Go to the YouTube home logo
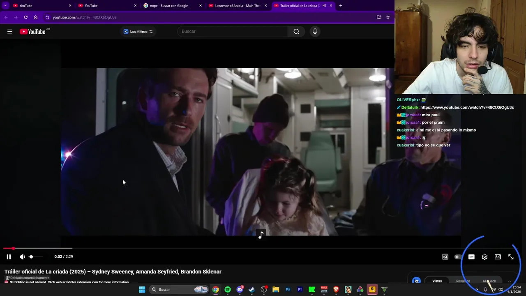Image resolution: width=526 pixels, height=296 pixels. click(32, 32)
